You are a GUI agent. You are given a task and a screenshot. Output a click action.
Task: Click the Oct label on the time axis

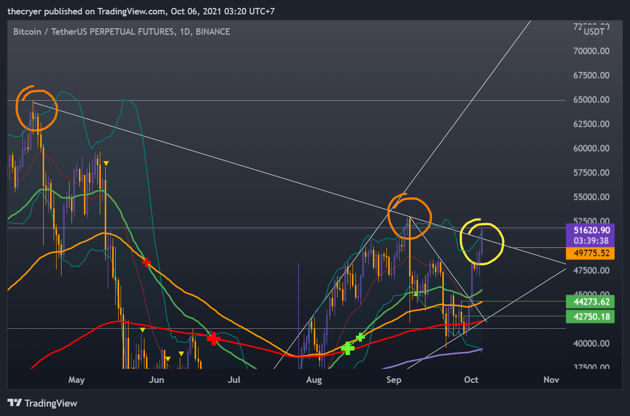(x=471, y=380)
